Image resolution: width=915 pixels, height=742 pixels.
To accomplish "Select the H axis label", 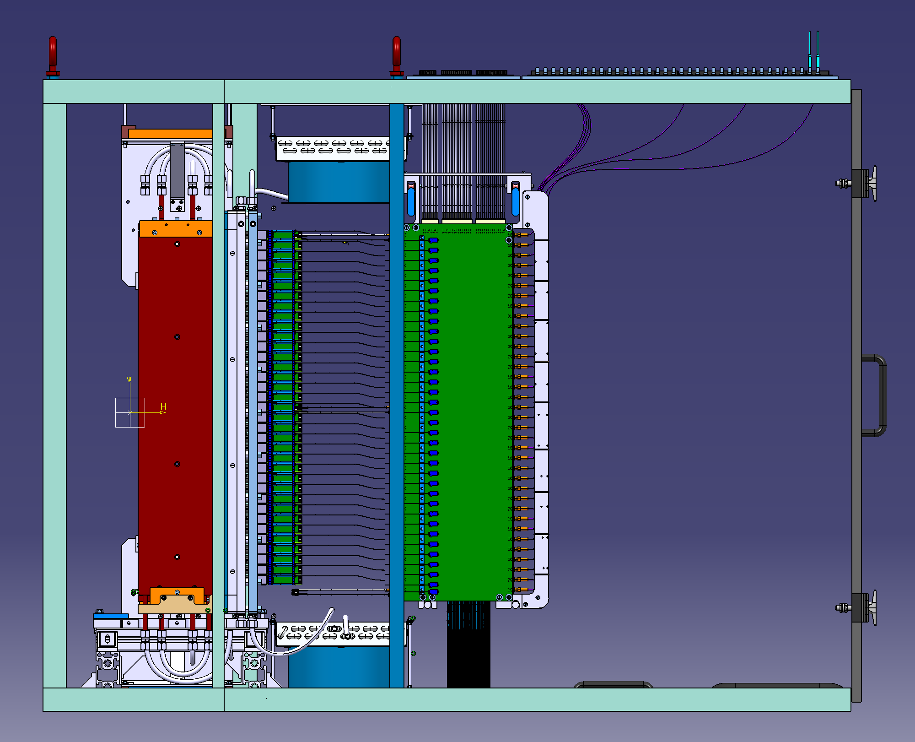I will click(x=163, y=406).
